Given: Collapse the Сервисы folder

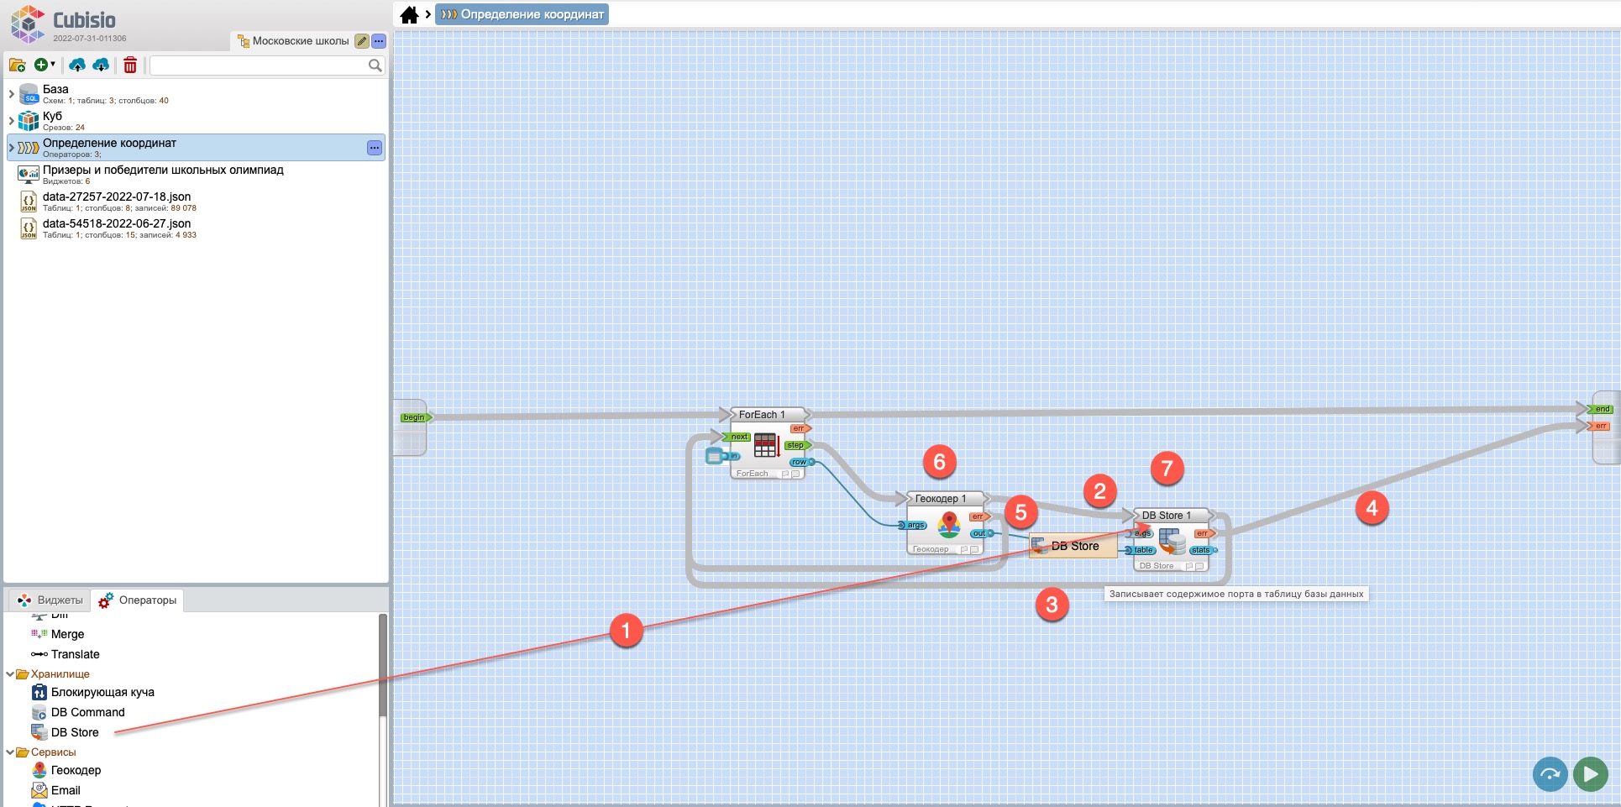Looking at the screenshot, I should [10, 752].
